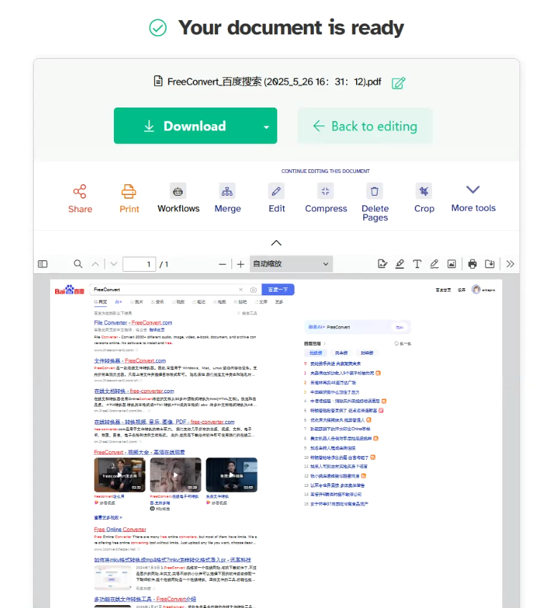Screen dimensions: 546x608
Task: Click the user avatar in Baidu header
Action: tap(476, 290)
